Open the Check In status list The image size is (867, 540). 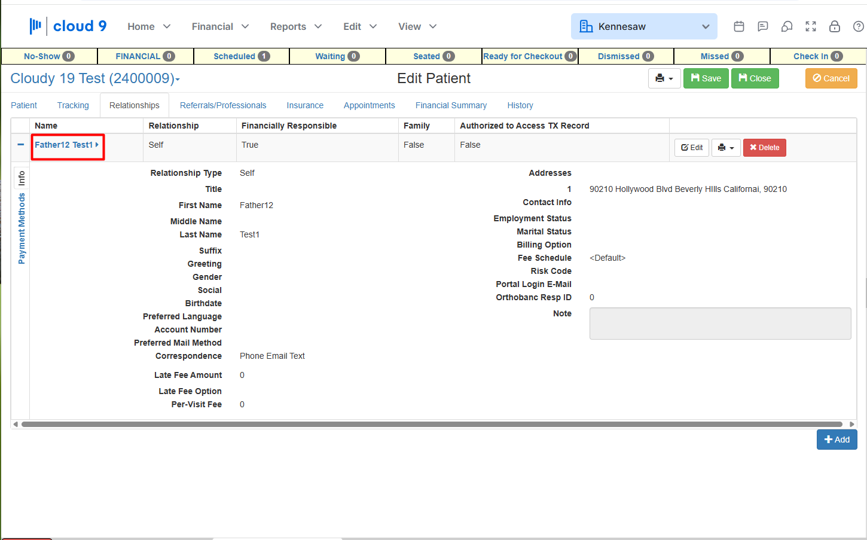tap(818, 56)
